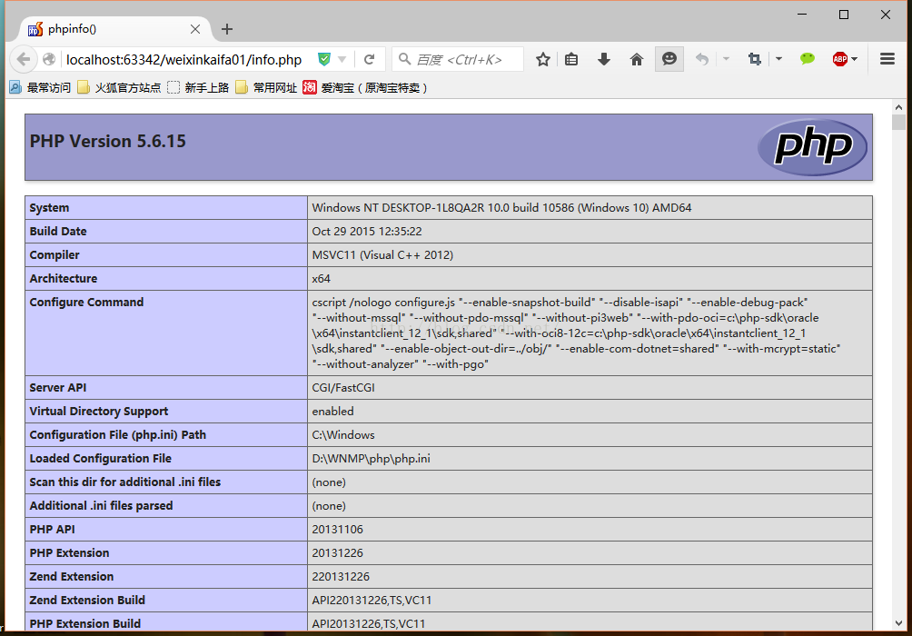
Task: Click the 'MSVC11 (Visual C++ 2012)' value
Action: [382, 255]
